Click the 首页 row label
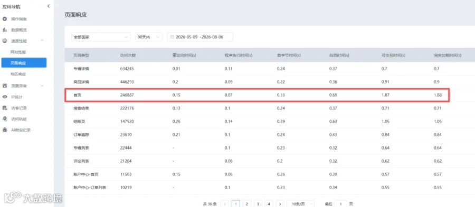Image resolution: width=475 pixels, height=207 pixels. [x=78, y=95]
